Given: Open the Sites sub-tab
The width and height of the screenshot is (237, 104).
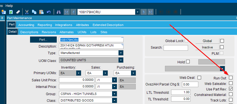Looking at the screenshot, I should pos(104,32).
